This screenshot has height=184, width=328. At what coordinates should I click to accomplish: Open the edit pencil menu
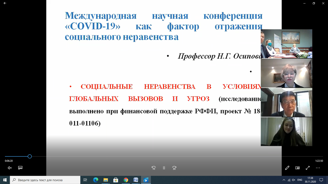pyautogui.click(x=287, y=168)
